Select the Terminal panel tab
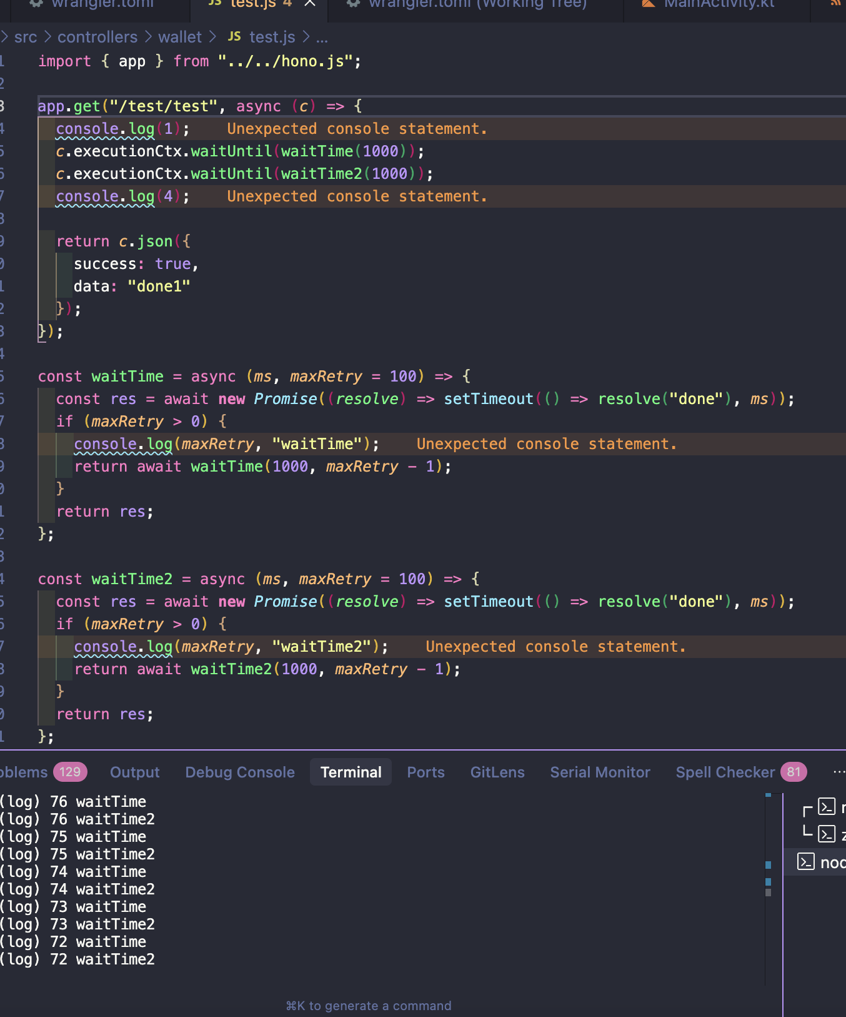 click(x=351, y=772)
